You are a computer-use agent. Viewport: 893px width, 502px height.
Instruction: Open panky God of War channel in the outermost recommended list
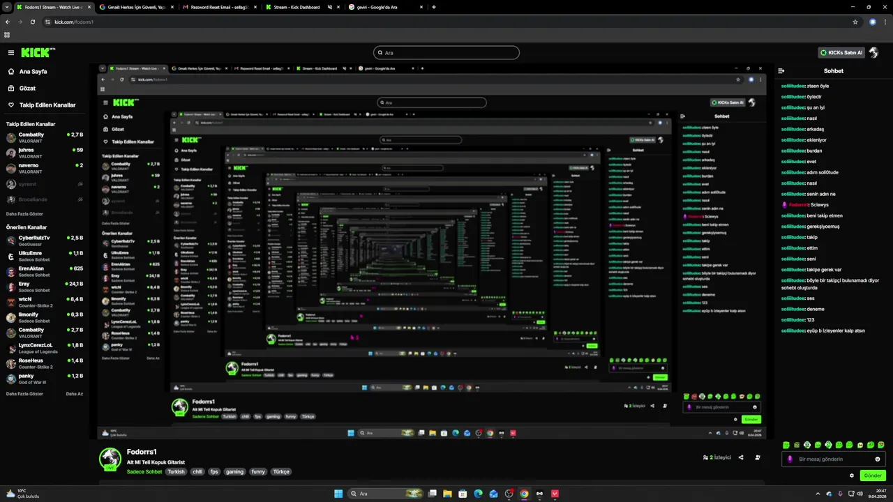pyautogui.click(x=45, y=379)
